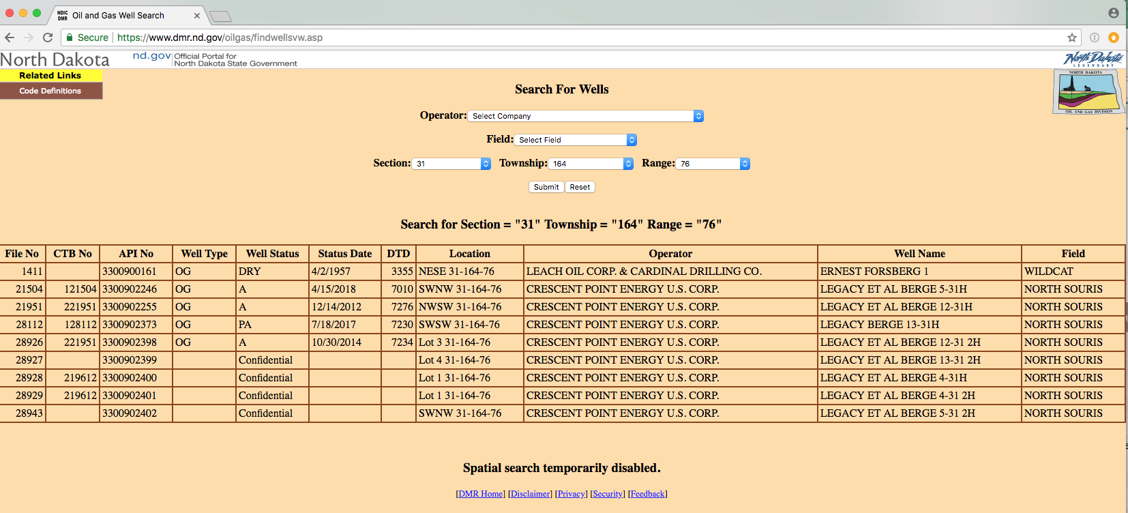Click the Operator column header
Image resolution: width=1128 pixels, height=513 pixels.
click(x=670, y=254)
